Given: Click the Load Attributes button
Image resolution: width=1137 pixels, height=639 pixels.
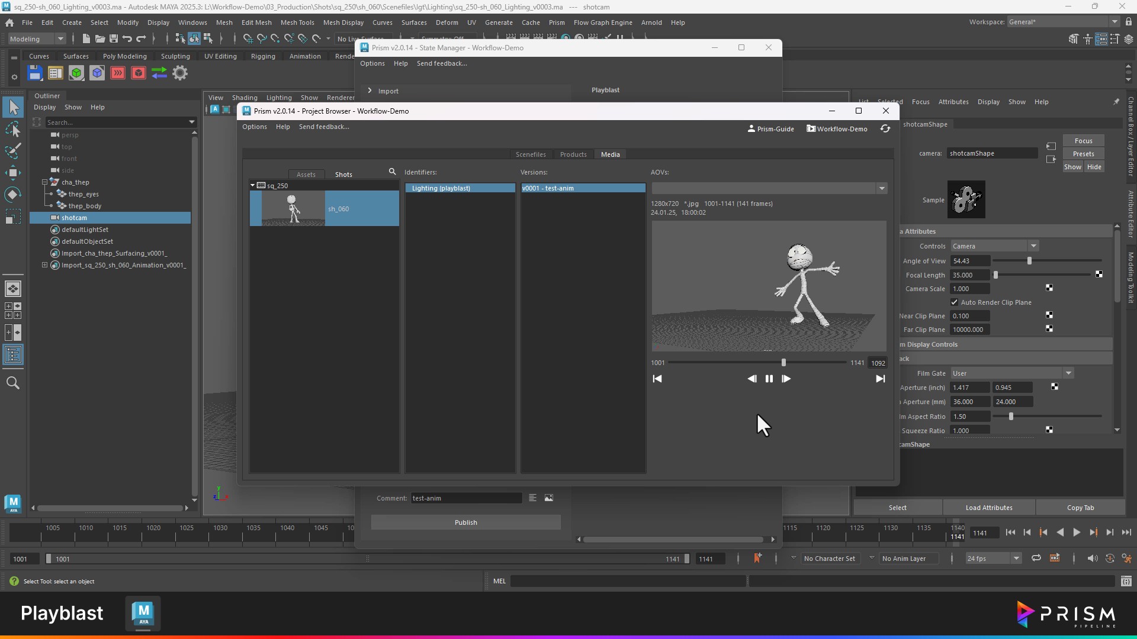Looking at the screenshot, I should click(x=989, y=508).
